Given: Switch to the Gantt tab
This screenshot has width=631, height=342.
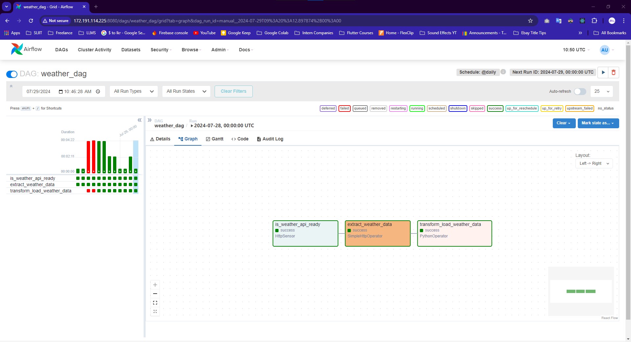Looking at the screenshot, I should click(x=215, y=139).
